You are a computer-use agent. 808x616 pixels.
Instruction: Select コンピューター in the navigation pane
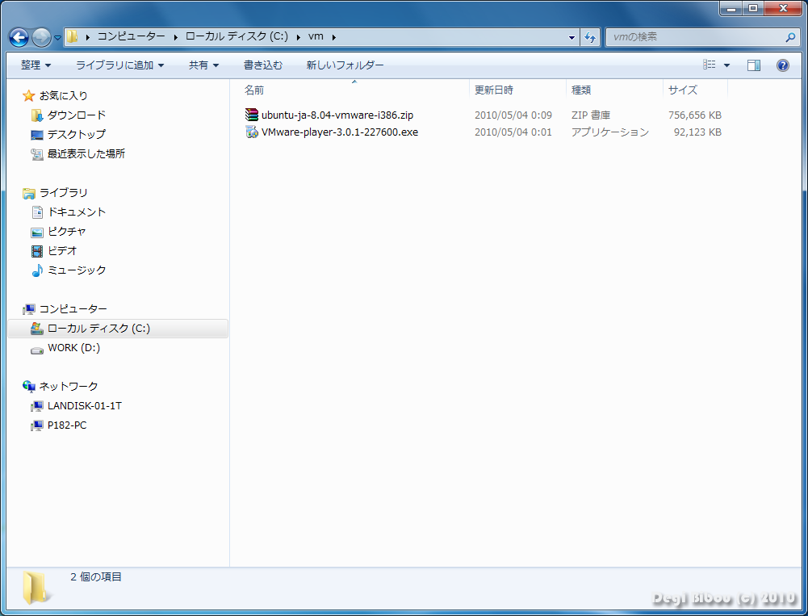(x=73, y=308)
